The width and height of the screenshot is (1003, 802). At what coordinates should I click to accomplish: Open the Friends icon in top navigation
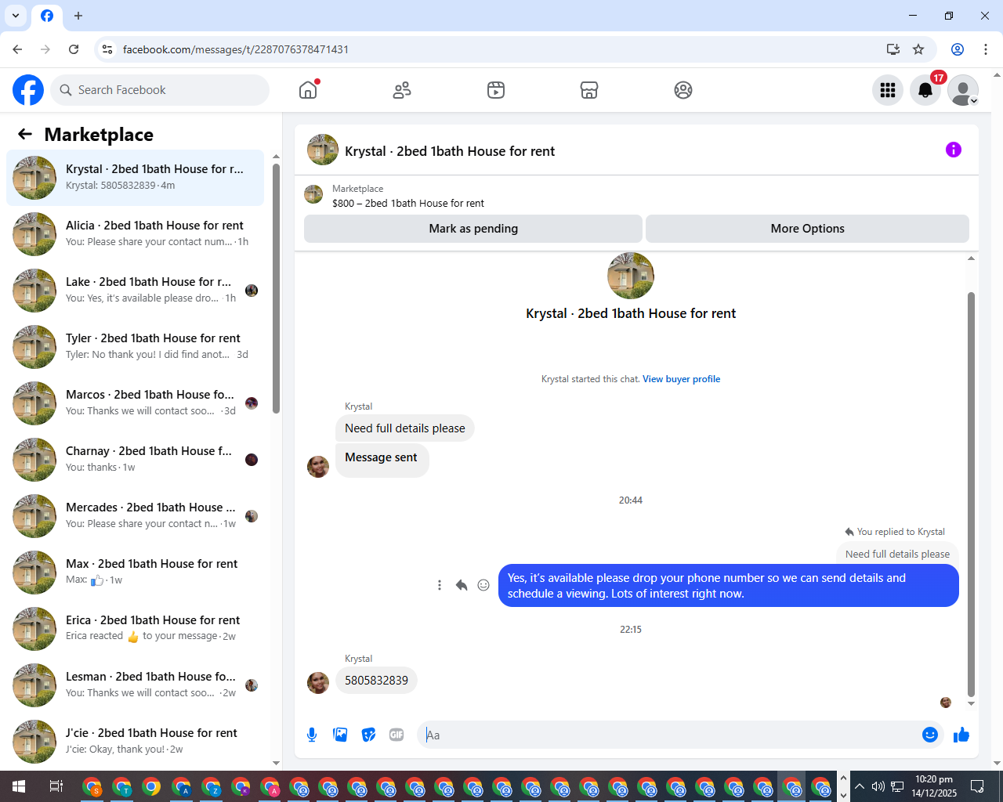click(x=402, y=90)
